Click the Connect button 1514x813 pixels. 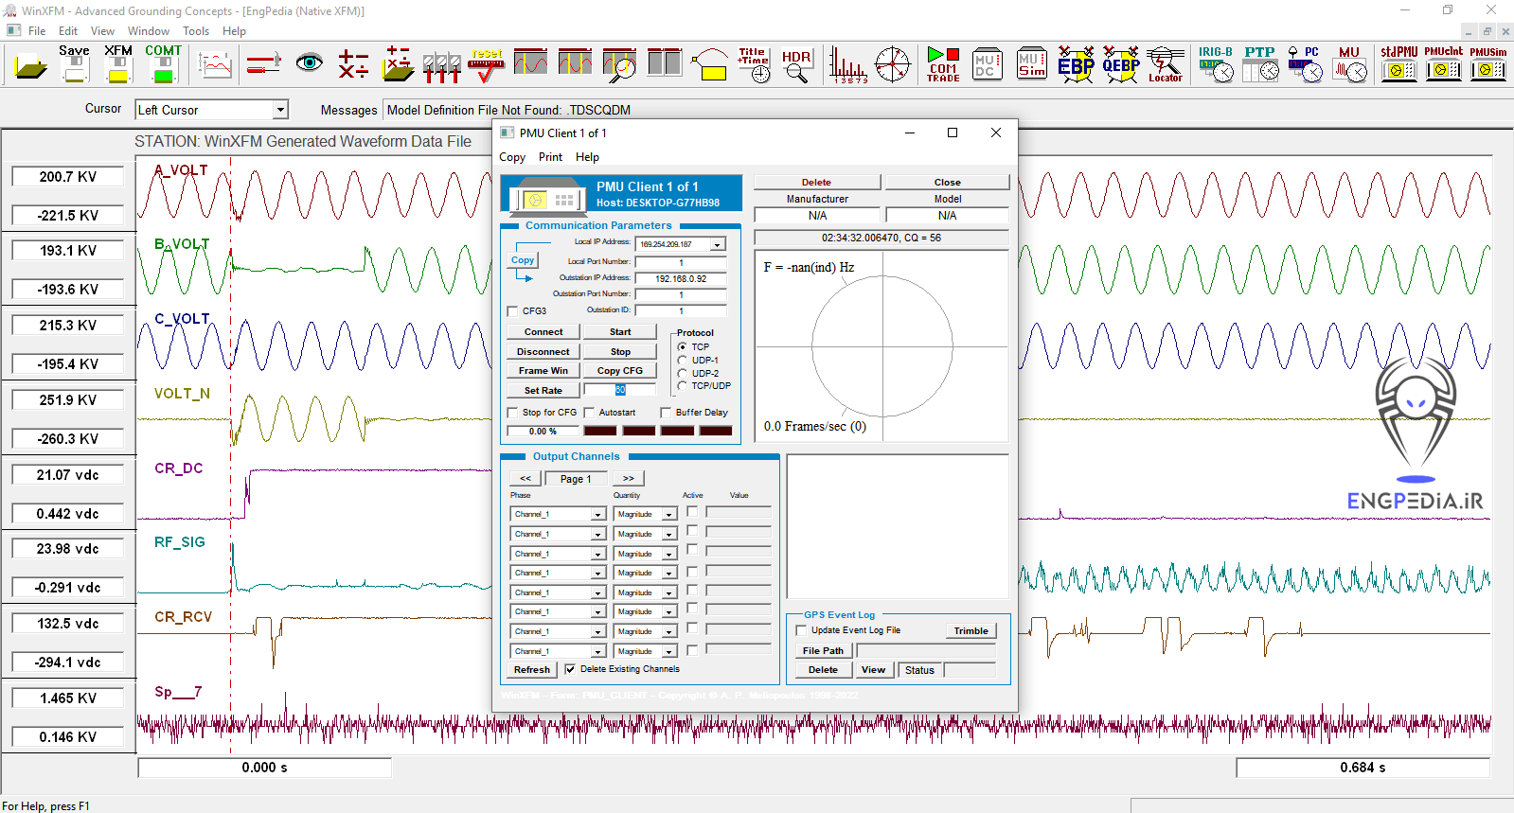click(x=543, y=332)
